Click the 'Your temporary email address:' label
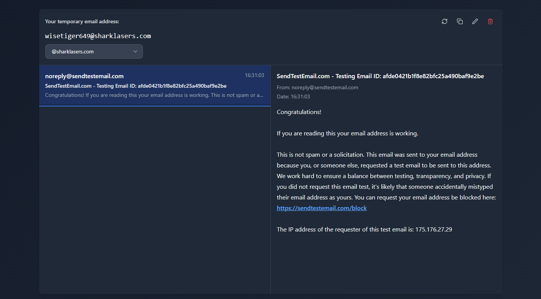The width and height of the screenshot is (541, 299). (x=82, y=21)
